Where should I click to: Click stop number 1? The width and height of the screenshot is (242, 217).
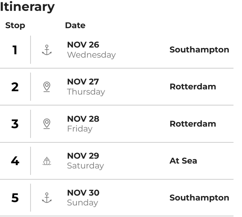pos(15,50)
